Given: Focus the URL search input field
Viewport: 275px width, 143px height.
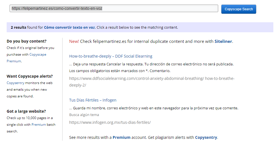Looking at the screenshot, I should (114, 8).
